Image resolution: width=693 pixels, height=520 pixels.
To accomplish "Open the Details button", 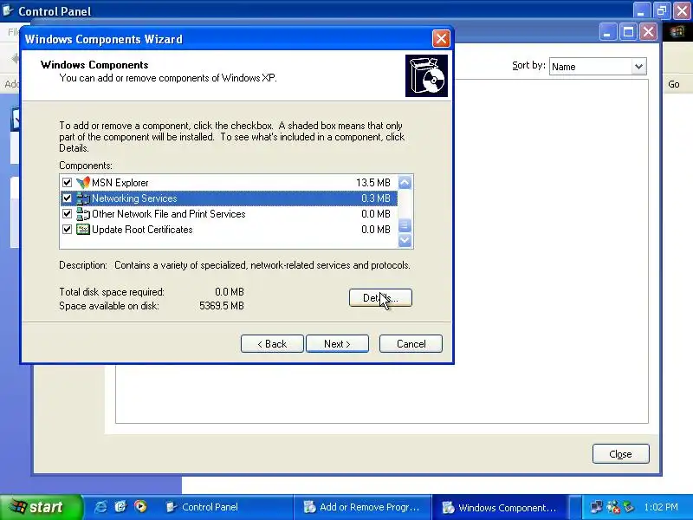I will tap(380, 297).
